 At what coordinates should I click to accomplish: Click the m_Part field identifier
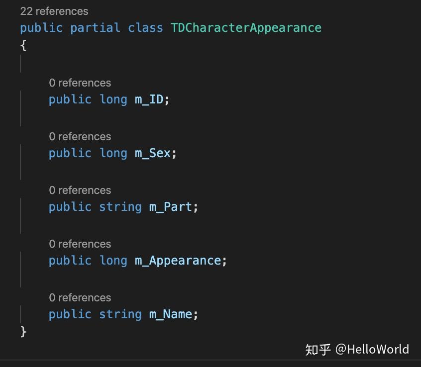[x=171, y=207]
